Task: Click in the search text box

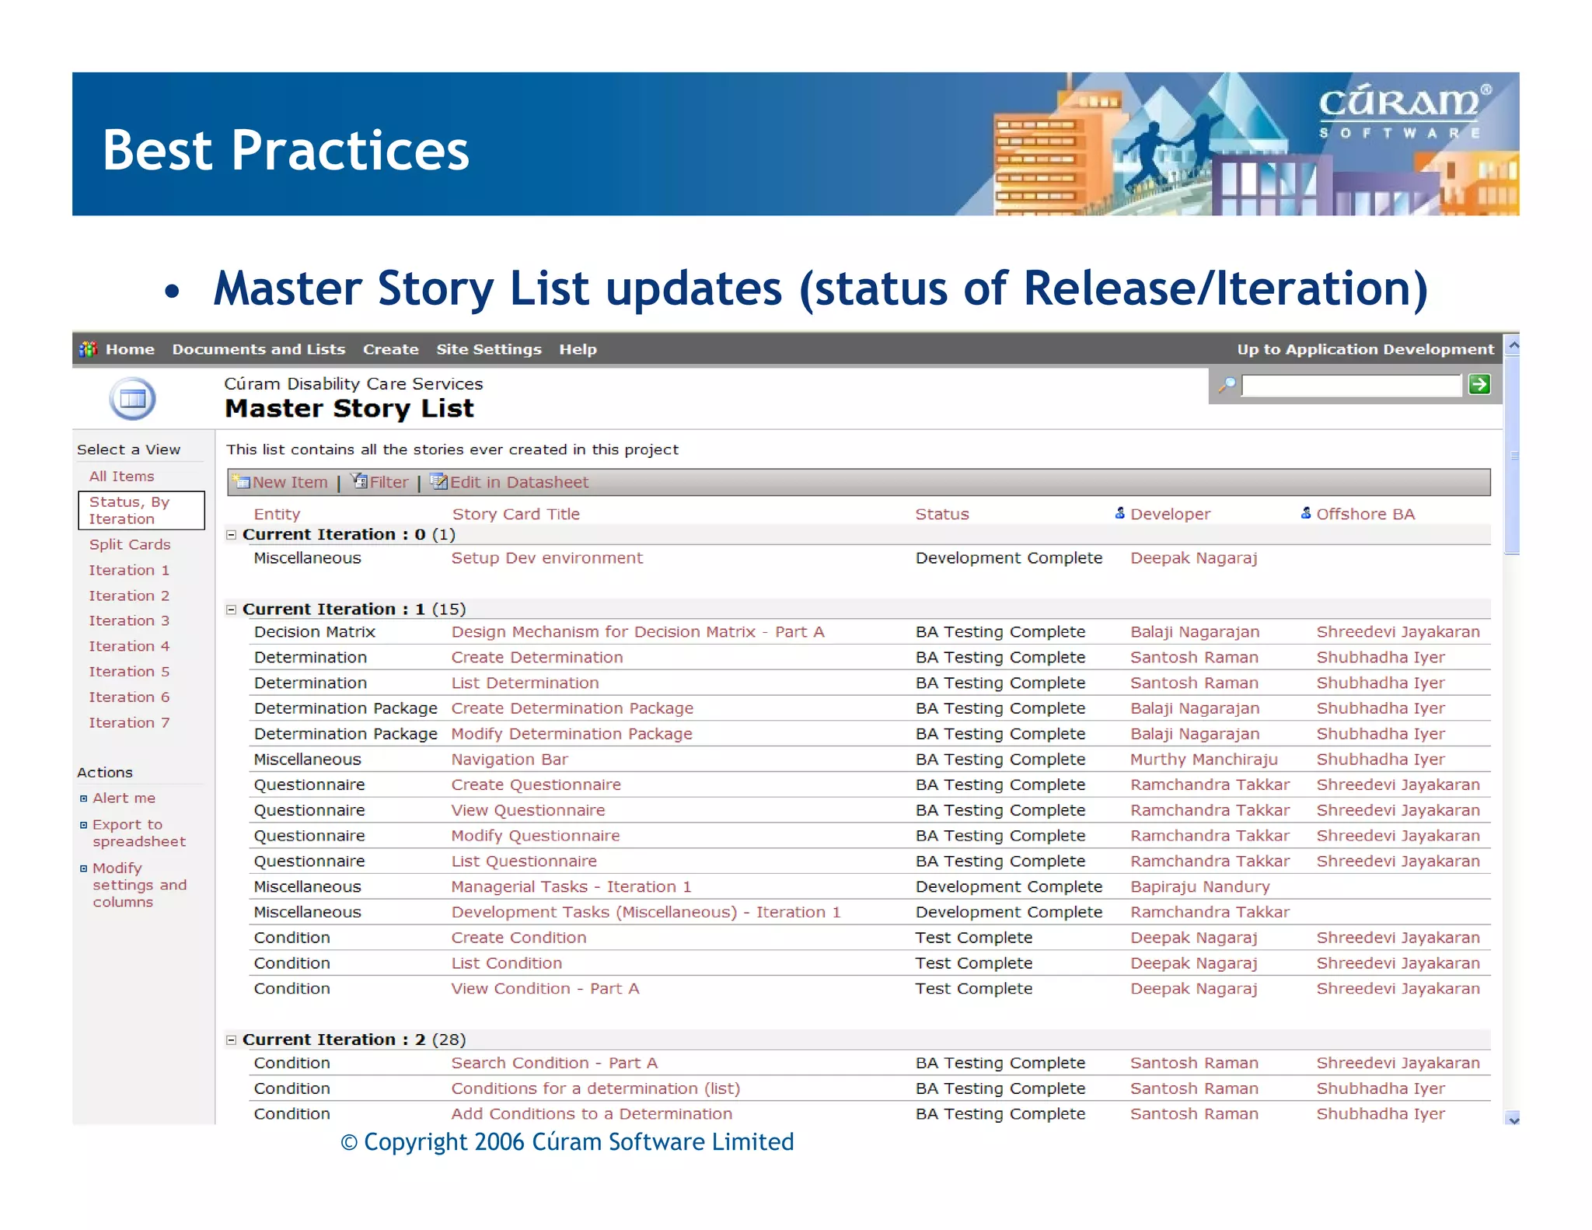Action: [1351, 385]
